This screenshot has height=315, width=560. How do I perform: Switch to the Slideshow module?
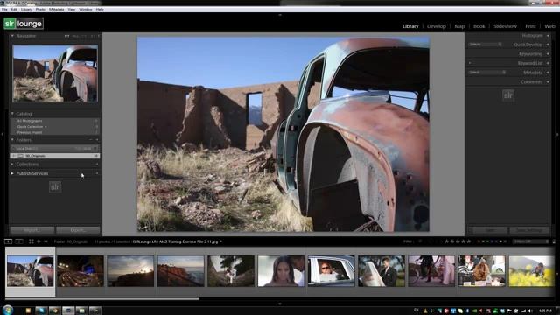coord(505,26)
